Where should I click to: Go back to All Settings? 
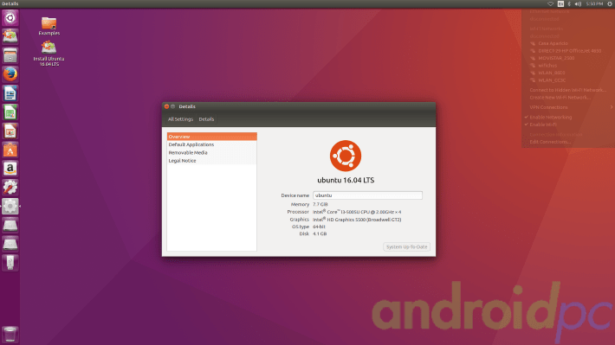pos(180,119)
